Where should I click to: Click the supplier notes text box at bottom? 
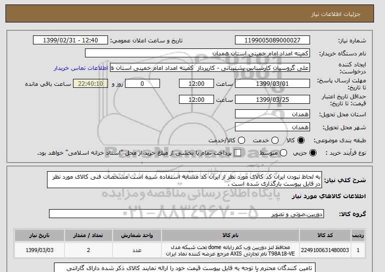[x=184, y=268]
